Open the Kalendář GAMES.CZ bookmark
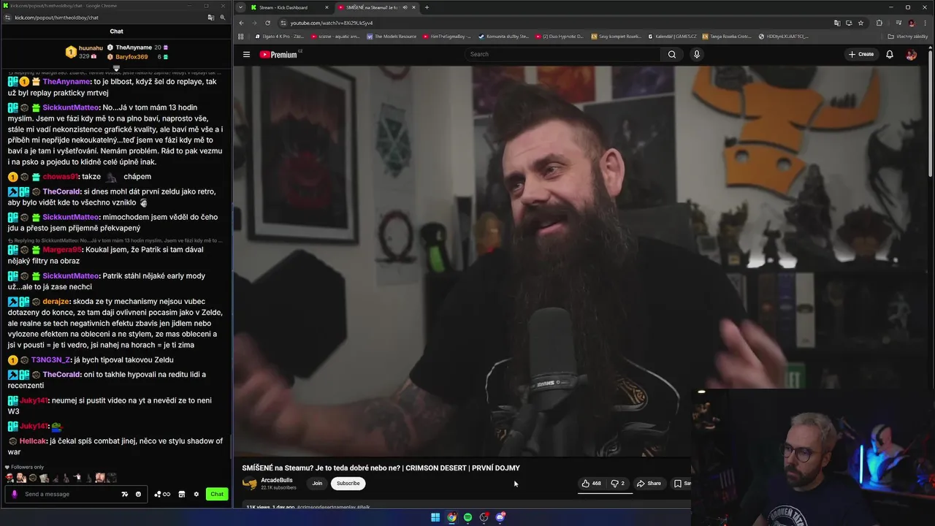 671,36
